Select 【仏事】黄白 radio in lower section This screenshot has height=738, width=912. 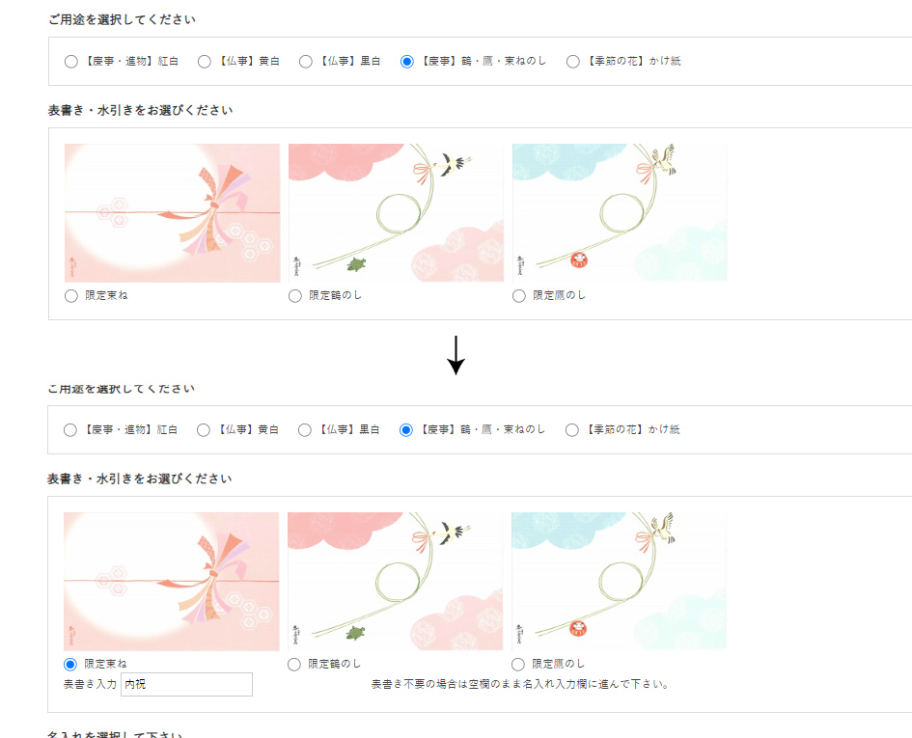(x=203, y=430)
